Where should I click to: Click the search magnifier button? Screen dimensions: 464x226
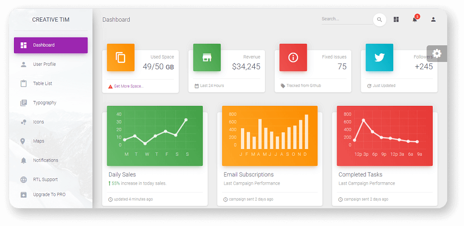379,20
